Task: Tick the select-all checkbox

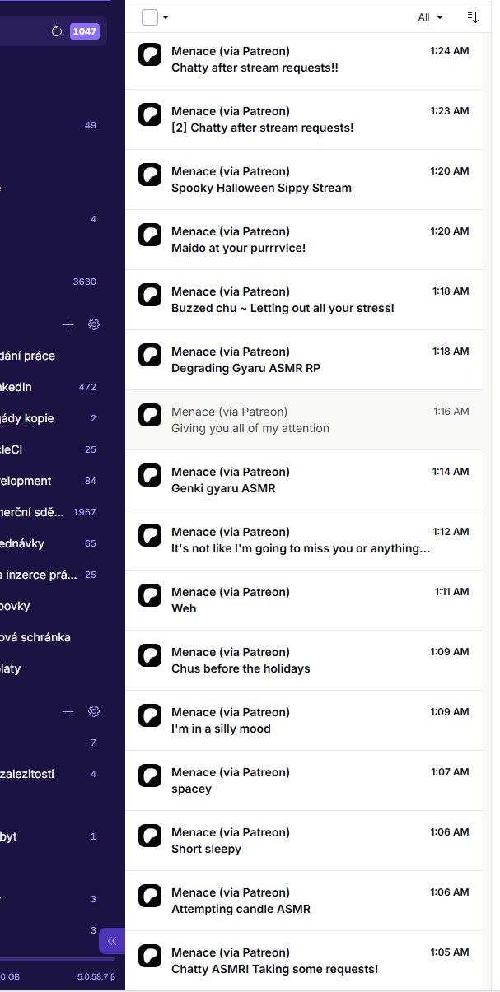Action: pos(149,17)
